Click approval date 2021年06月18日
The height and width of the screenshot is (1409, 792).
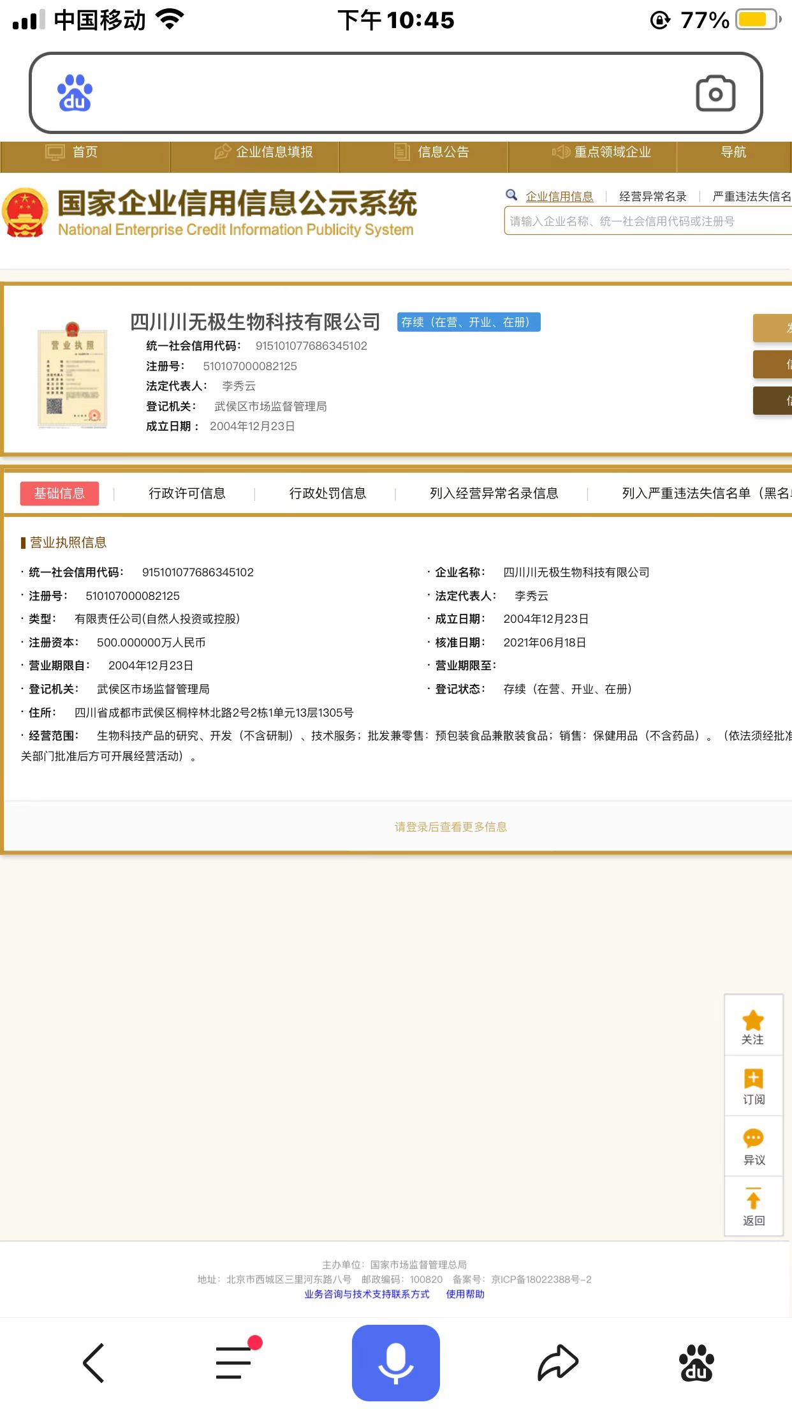(x=545, y=643)
